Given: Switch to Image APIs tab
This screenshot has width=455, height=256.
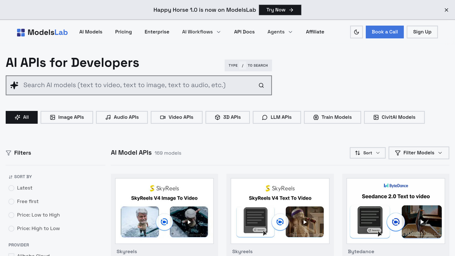Looking at the screenshot, I should 67,117.
